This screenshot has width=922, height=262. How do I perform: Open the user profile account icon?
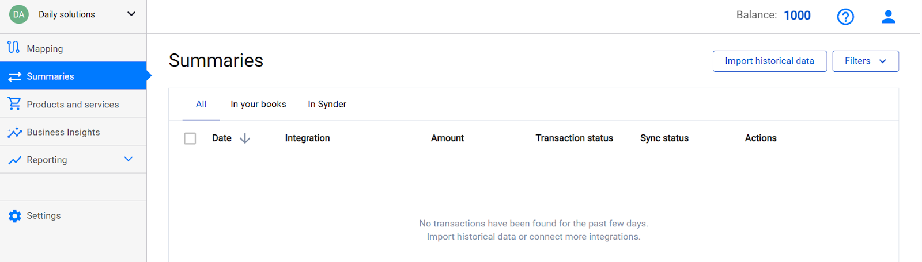click(x=888, y=17)
